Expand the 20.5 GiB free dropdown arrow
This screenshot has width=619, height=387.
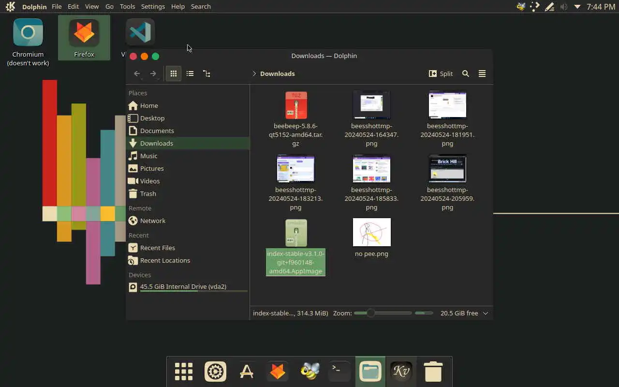click(x=486, y=313)
